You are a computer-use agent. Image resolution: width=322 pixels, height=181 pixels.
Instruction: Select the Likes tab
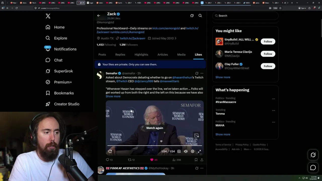[198, 55]
